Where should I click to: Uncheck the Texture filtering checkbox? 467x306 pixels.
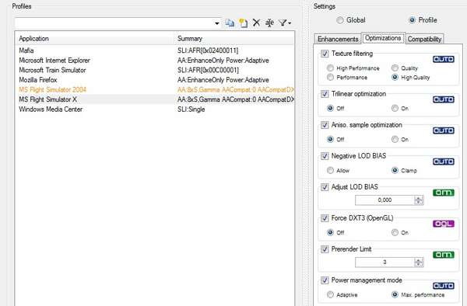click(325, 54)
